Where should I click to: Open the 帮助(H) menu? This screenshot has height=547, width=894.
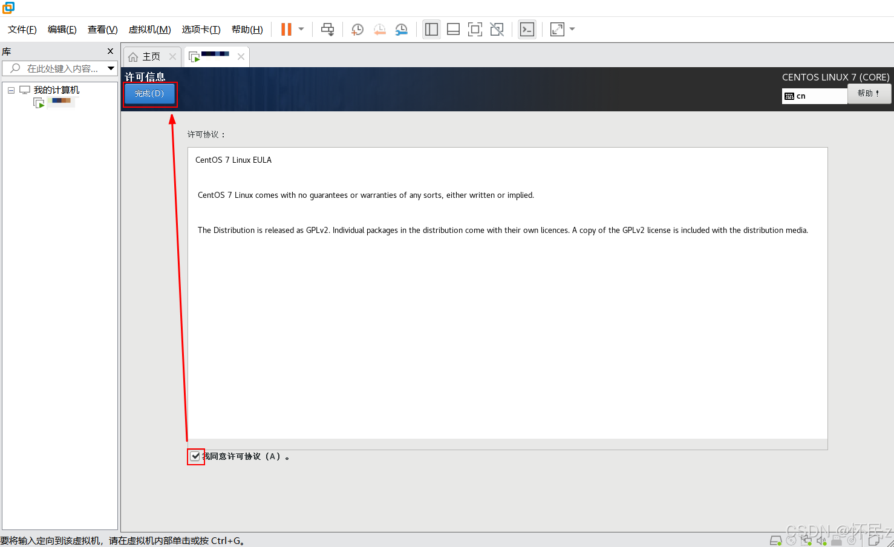(x=247, y=30)
